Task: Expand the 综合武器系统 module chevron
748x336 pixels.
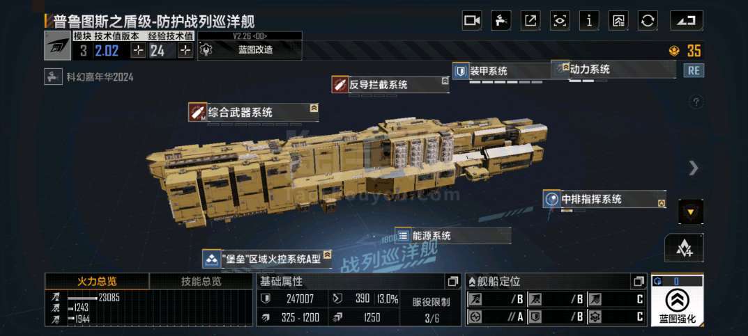Action: (x=314, y=109)
